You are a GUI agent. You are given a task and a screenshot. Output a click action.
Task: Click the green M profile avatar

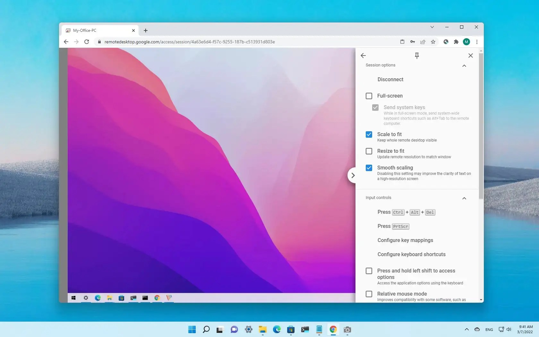coord(466,42)
